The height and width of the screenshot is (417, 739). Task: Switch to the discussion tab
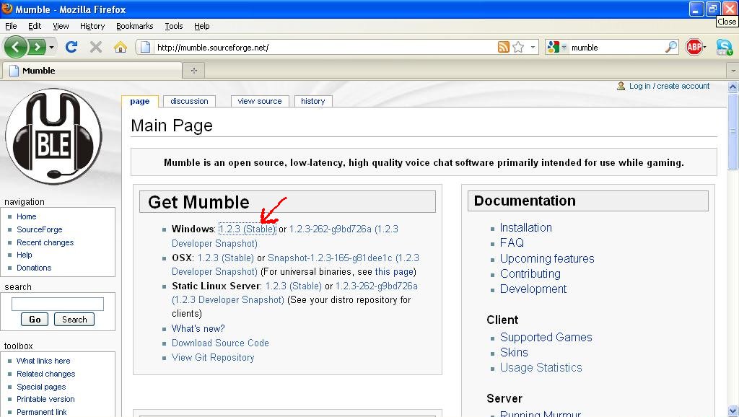coord(190,101)
